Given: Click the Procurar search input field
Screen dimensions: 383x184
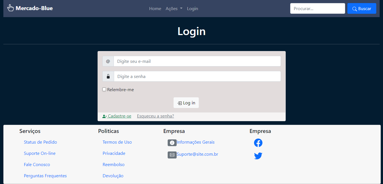Looking at the screenshot, I should 317,8.
